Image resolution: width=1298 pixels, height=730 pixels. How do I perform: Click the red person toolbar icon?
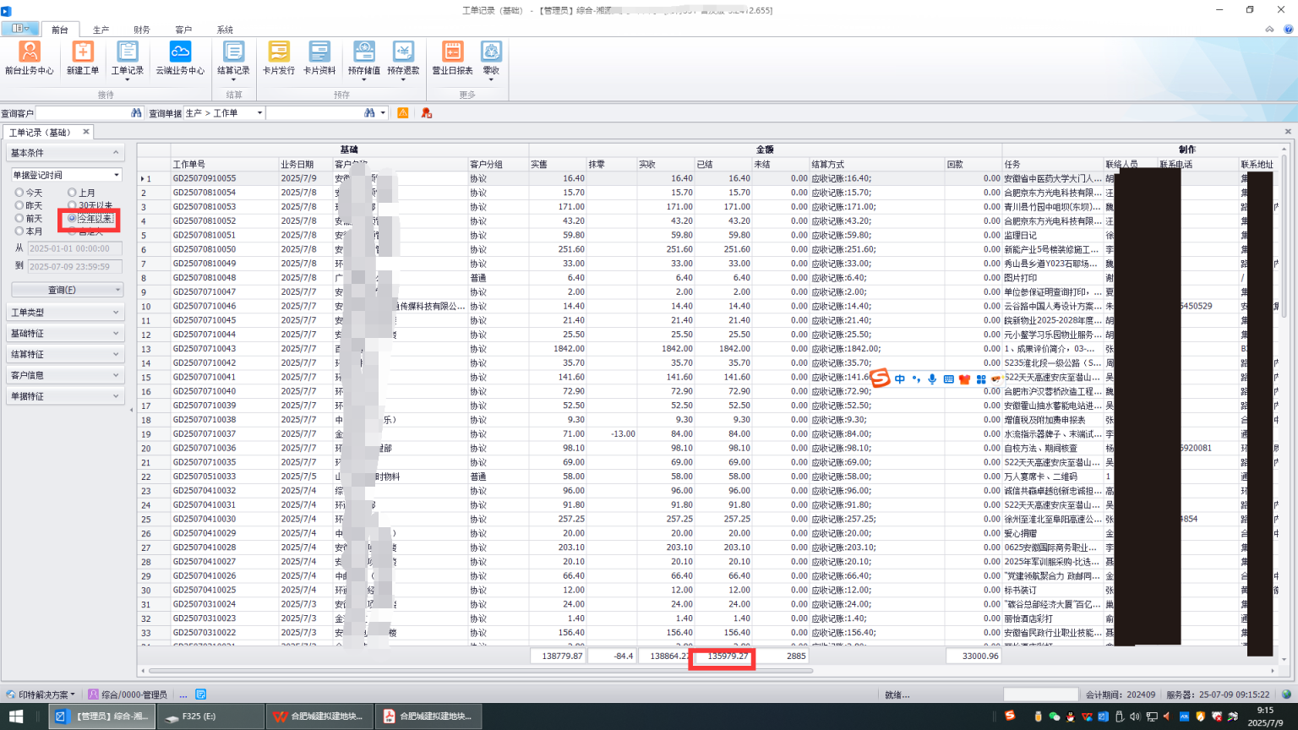click(x=426, y=112)
